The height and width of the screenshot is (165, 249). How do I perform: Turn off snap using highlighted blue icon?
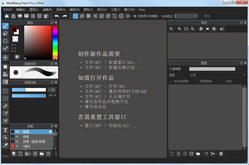point(76,16)
